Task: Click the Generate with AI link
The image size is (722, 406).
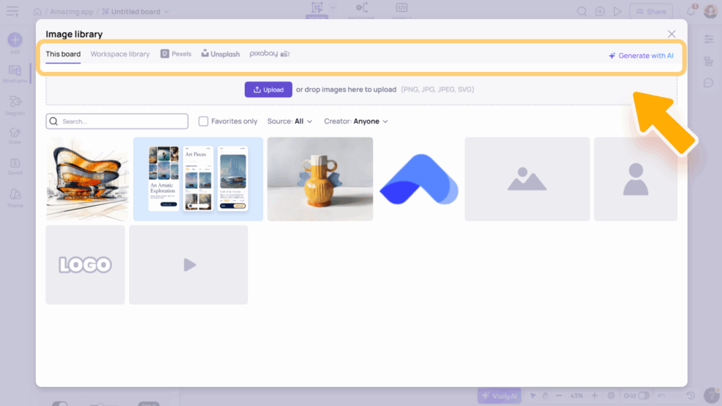Action: tap(641, 56)
